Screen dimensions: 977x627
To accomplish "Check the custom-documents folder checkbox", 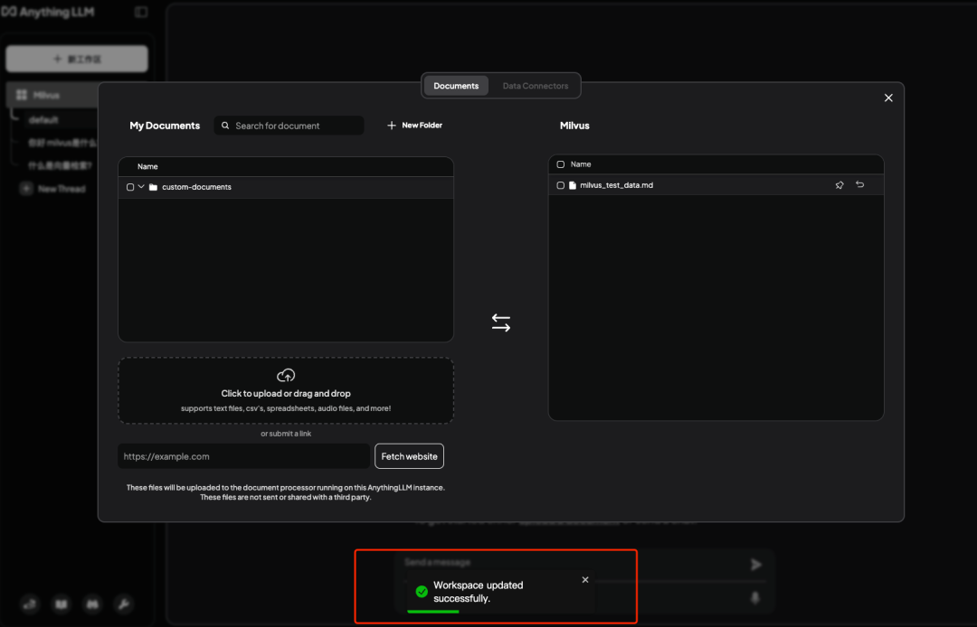I will point(130,187).
